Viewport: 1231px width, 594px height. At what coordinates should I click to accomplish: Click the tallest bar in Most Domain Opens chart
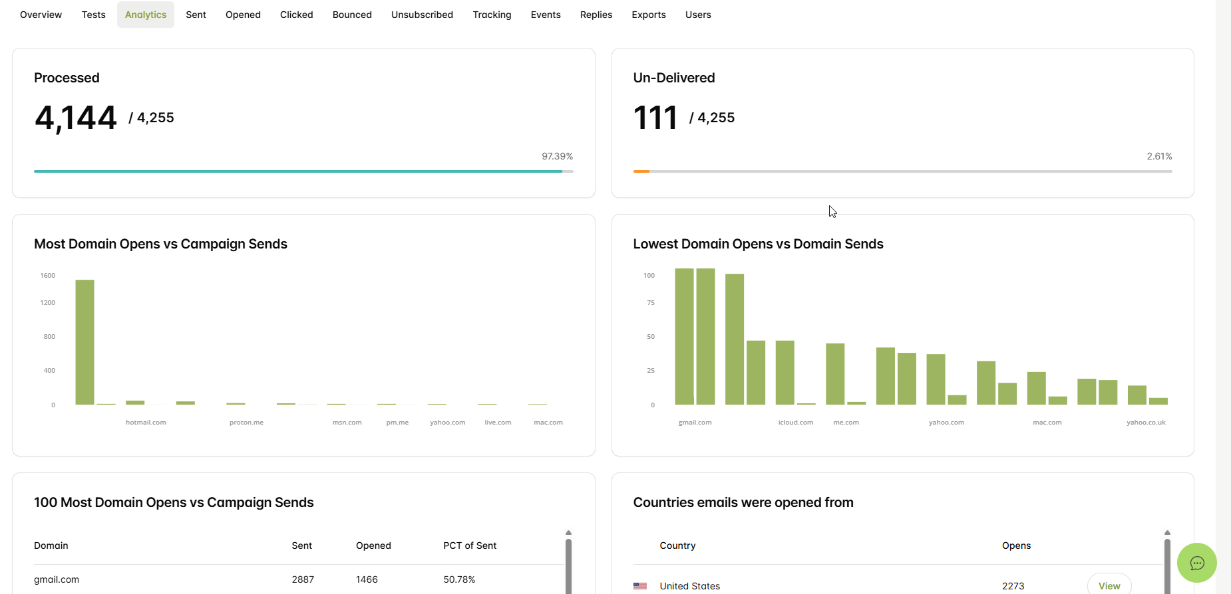[85, 342]
